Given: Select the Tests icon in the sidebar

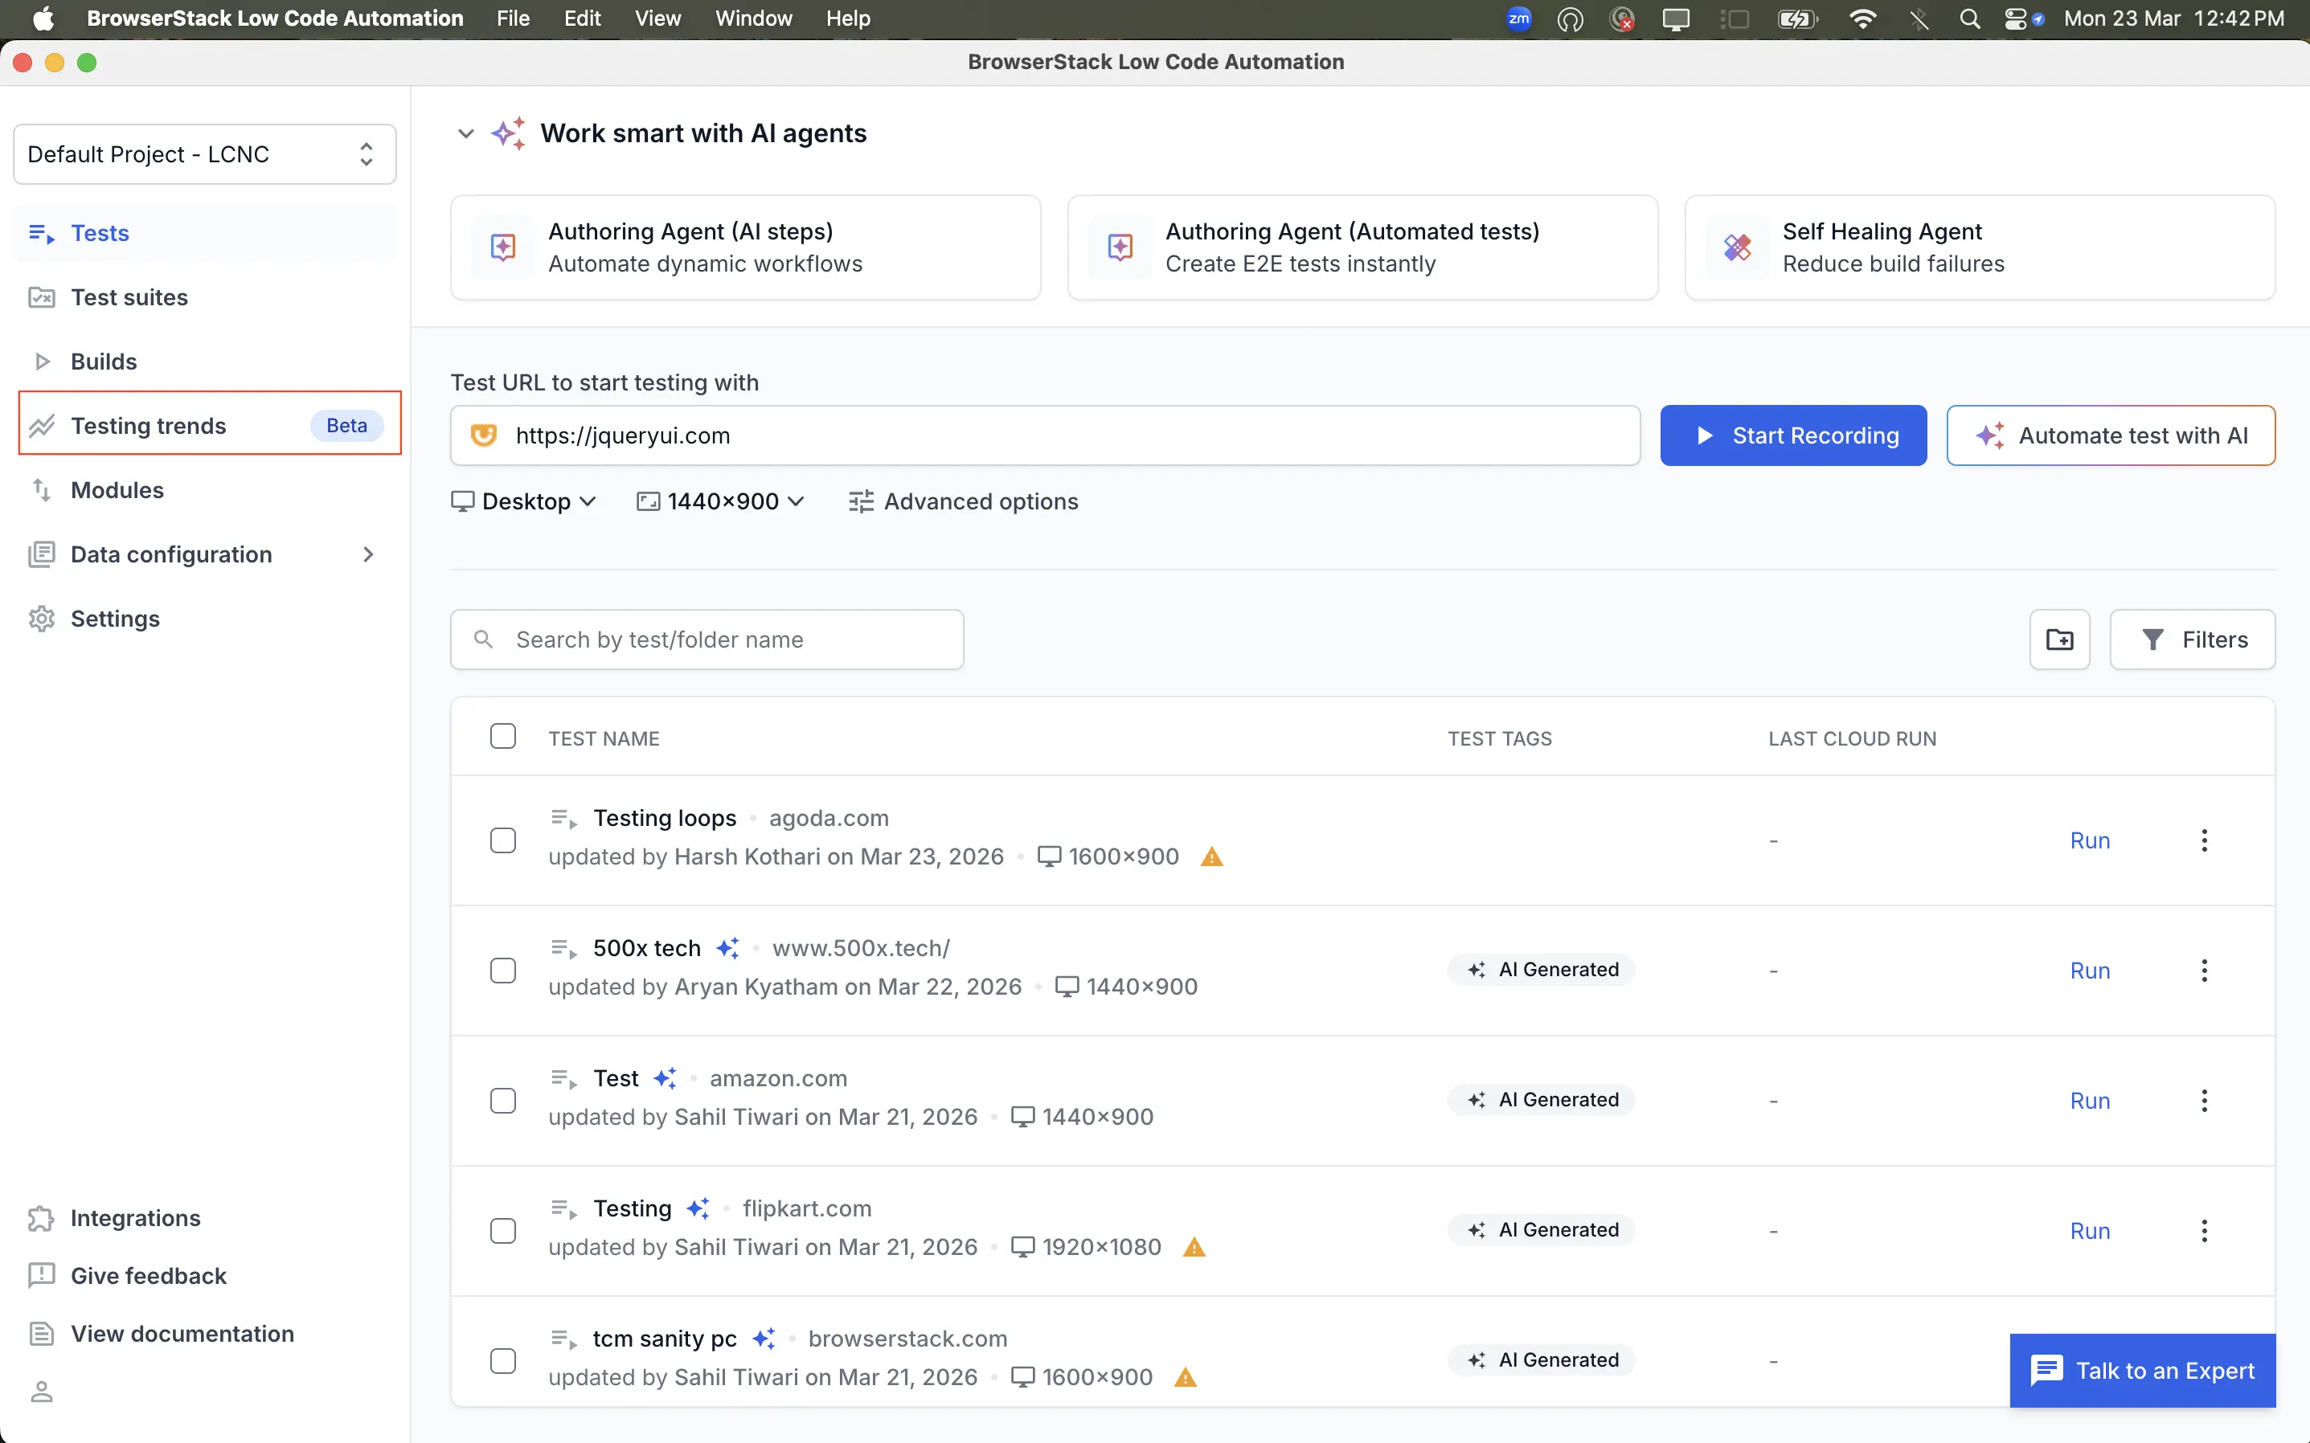Looking at the screenshot, I should [x=41, y=232].
